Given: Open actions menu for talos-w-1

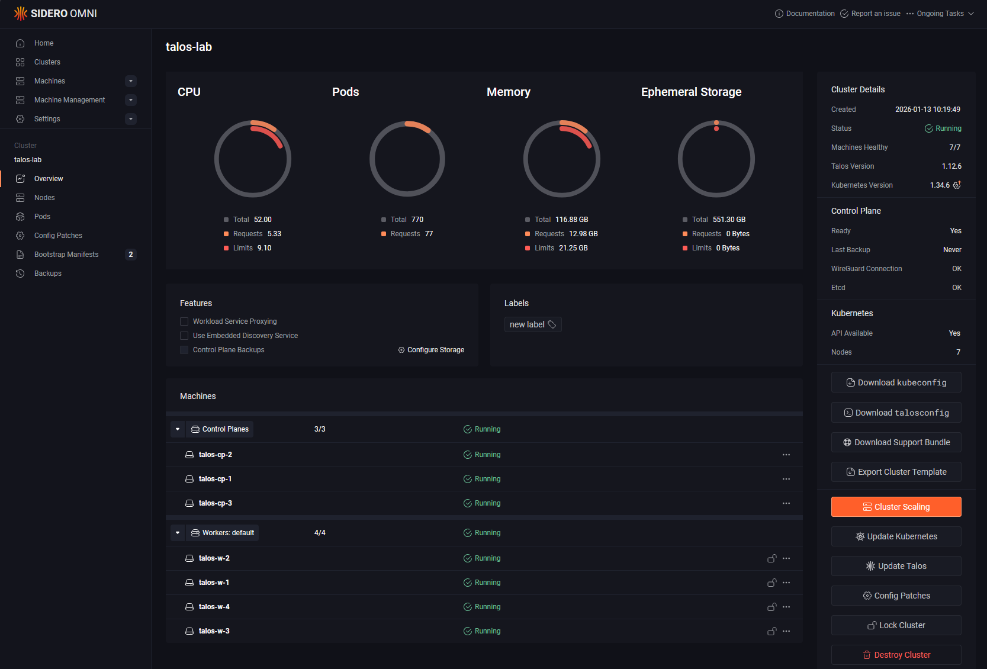Looking at the screenshot, I should [x=786, y=583].
